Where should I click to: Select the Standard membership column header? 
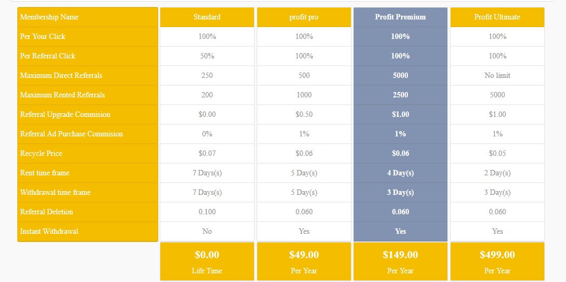(x=207, y=17)
